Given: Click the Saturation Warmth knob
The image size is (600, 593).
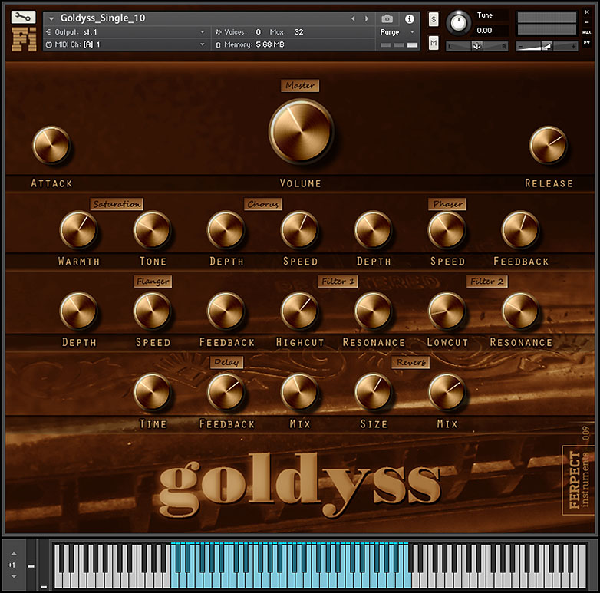Looking at the screenshot, I should (78, 229).
